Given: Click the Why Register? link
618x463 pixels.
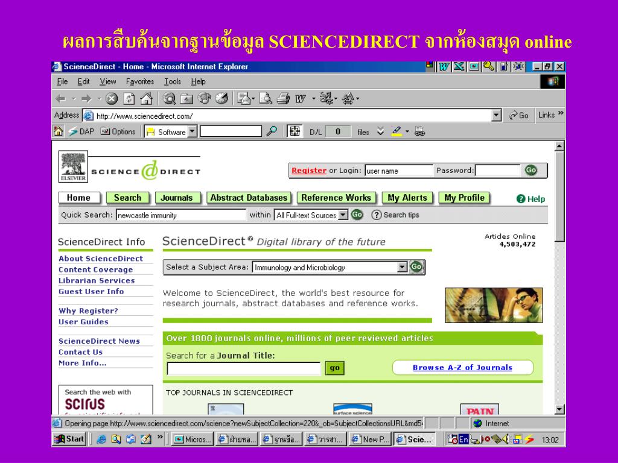Looking at the screenshot, I should pyautogui.click(x=88, y=311).
